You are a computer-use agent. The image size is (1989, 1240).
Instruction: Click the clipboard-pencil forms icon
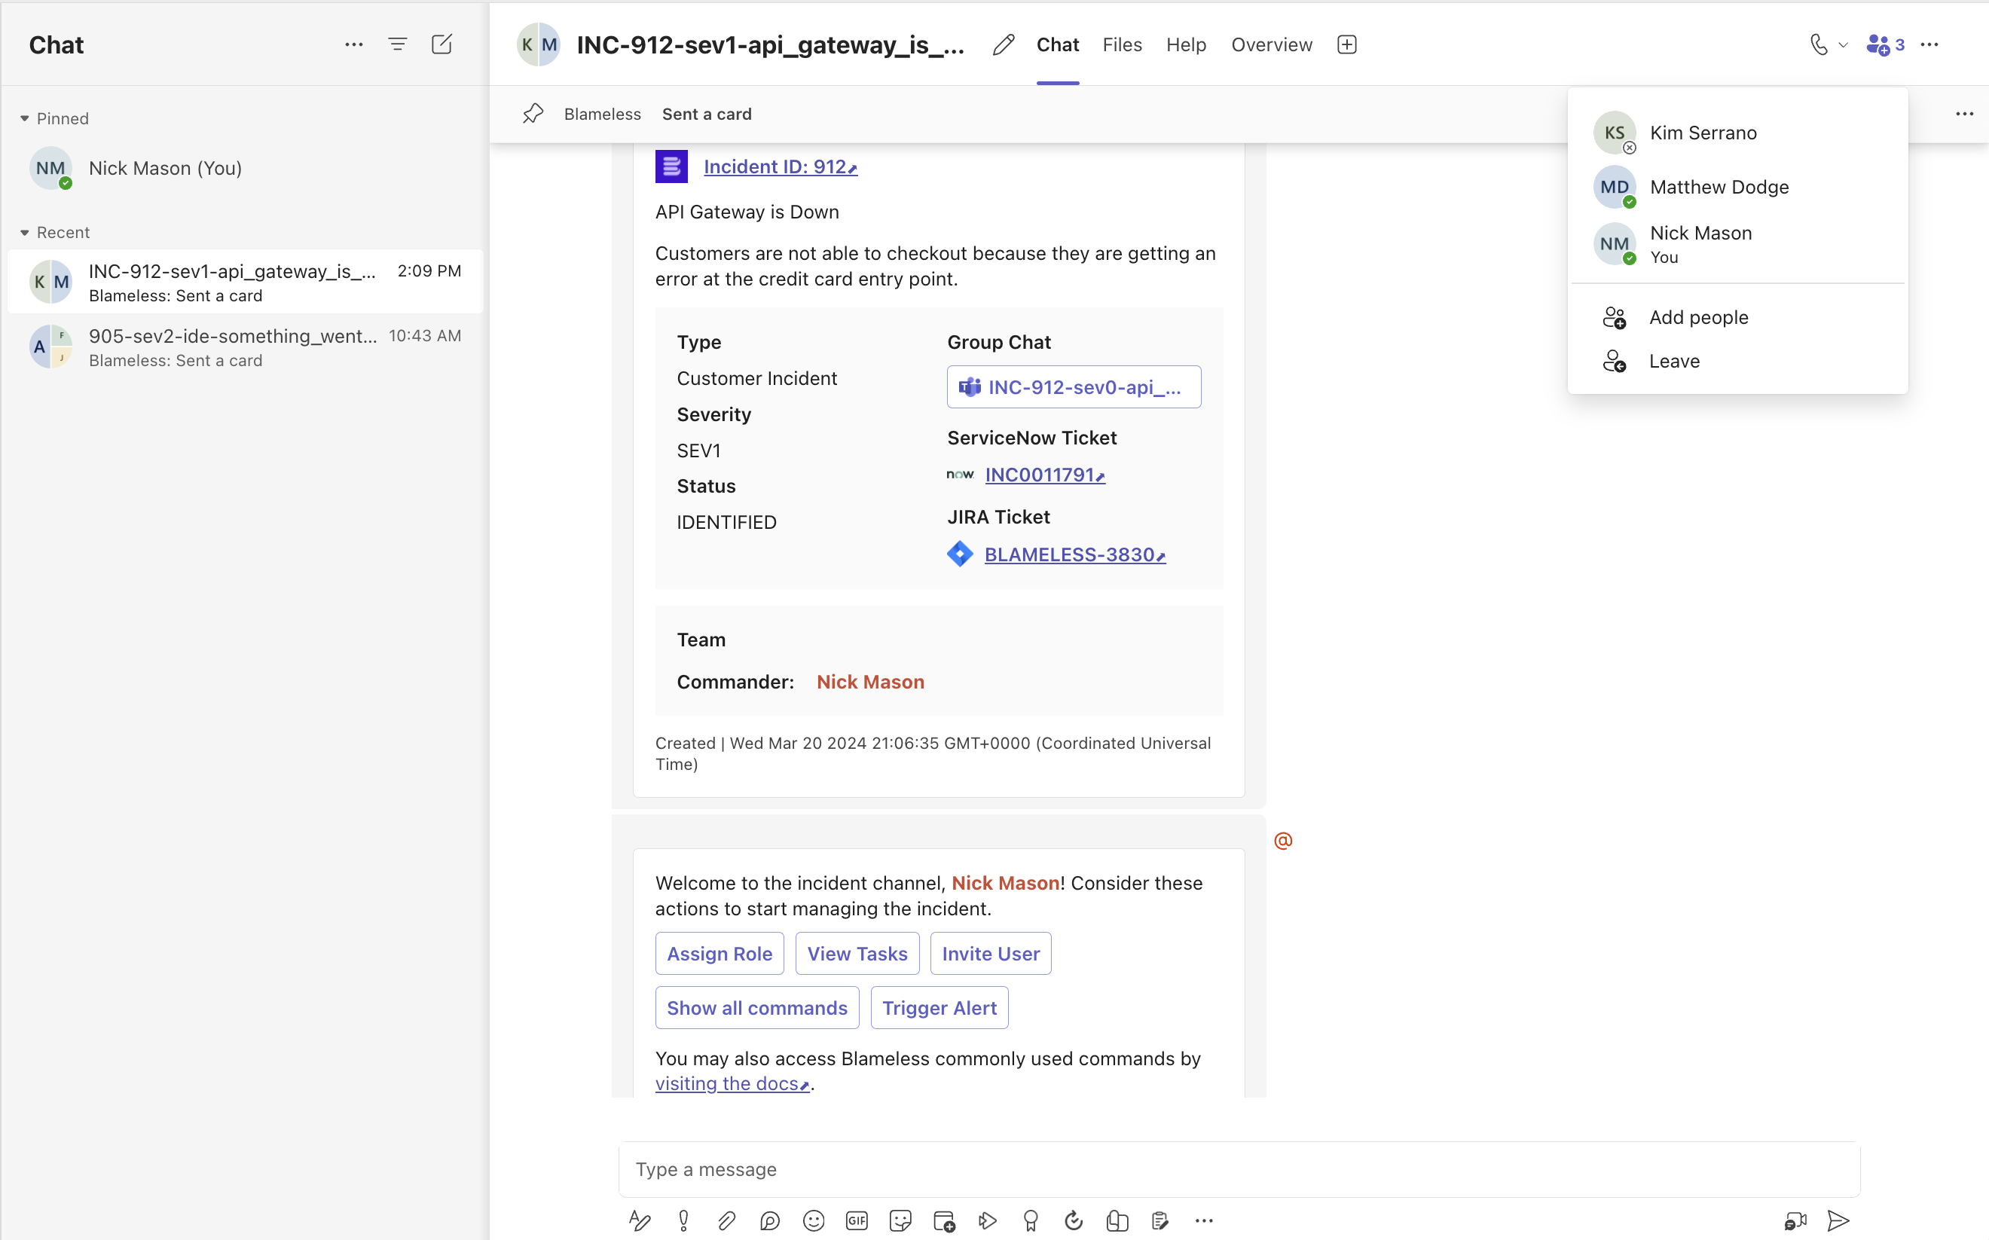tap(1159, 1220)
